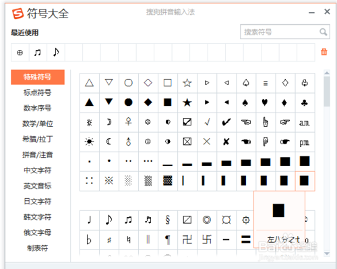This screenshot has height=269, width=337.
Task: Insert bullseye ◎ double circle
Action: (207, 220)
